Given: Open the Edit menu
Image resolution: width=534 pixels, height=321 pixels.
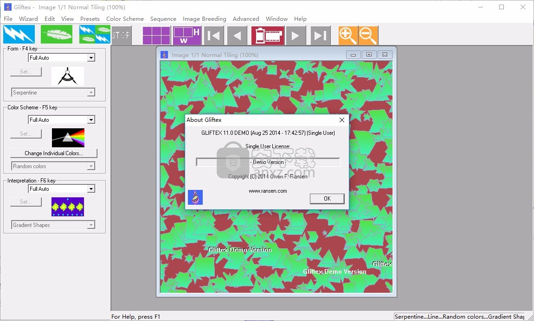Looking at the screenshot, I should point(50,19).
